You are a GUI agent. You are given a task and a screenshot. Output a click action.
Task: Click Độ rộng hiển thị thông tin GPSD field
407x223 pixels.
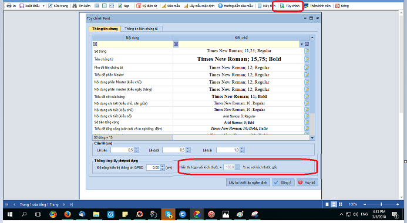(x=153, y=168)
